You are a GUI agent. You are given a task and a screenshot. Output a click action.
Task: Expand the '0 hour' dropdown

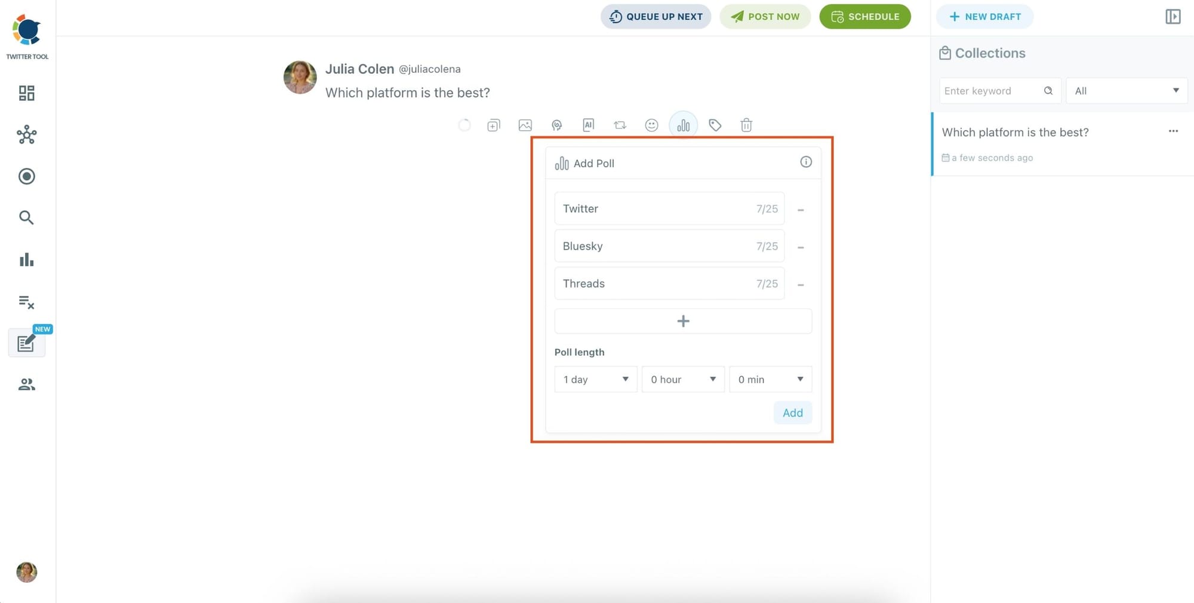tap(683, 380)
